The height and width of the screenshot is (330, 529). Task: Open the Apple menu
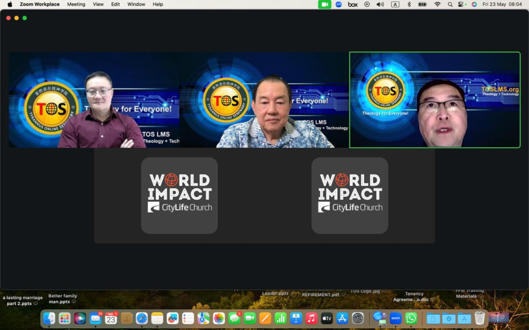pos(10,4)
